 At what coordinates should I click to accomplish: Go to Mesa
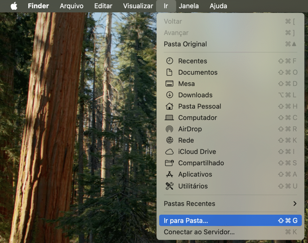(230, 84)
